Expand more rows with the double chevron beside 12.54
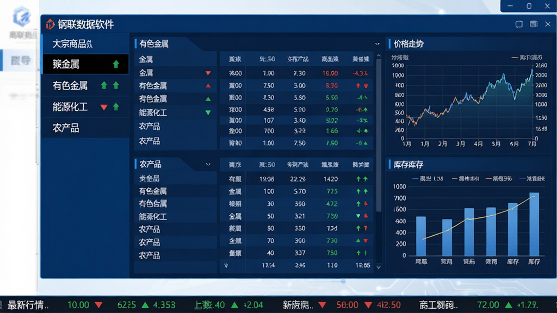Image resolution: width=557 pixels, height=313 pixels. pos(226,265)
